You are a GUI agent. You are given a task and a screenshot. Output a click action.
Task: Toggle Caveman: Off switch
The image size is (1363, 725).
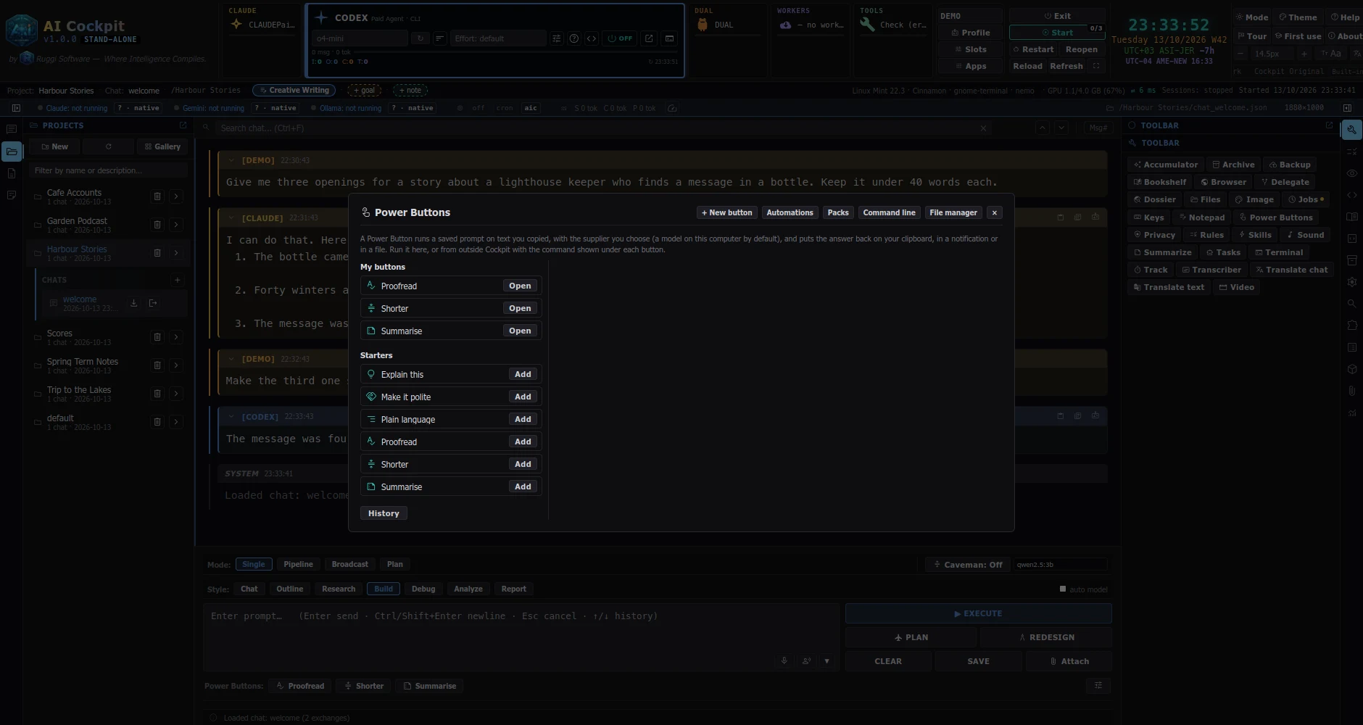968,565
